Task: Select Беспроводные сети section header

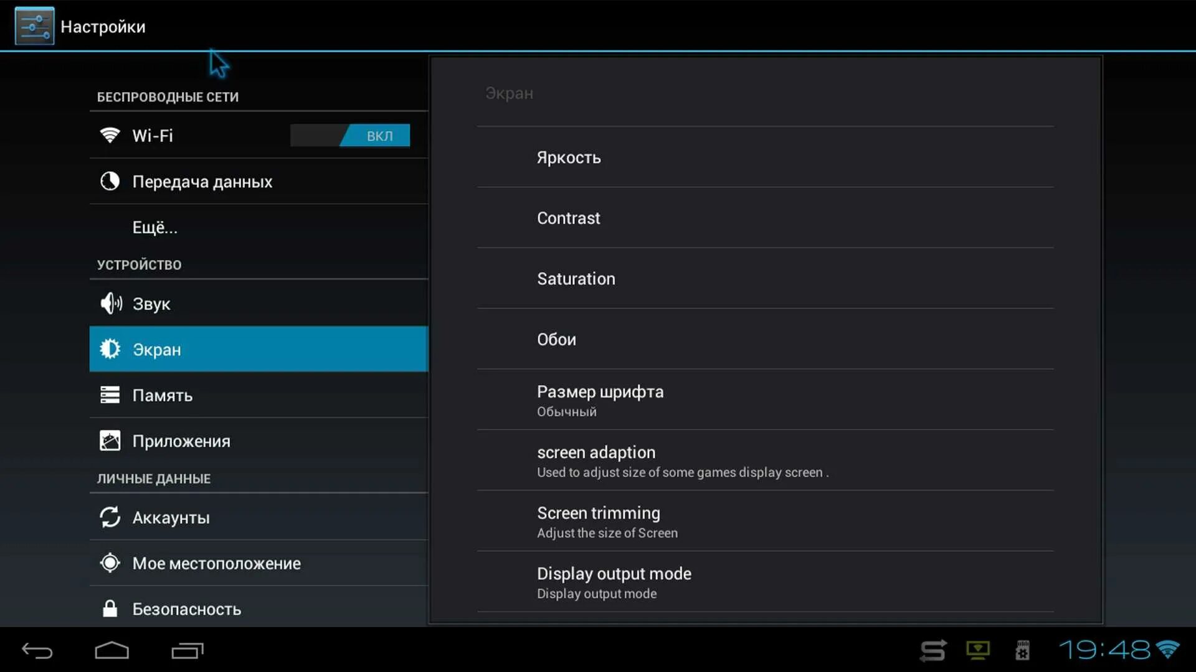Action: pos(168,97)
